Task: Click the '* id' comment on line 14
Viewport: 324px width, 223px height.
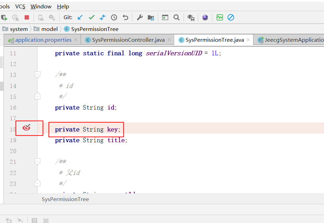Action: 66,86
